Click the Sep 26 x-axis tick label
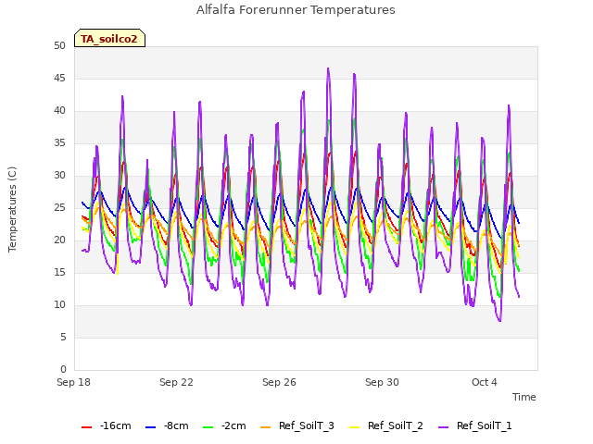593x444 pixels. coord(280,382)
